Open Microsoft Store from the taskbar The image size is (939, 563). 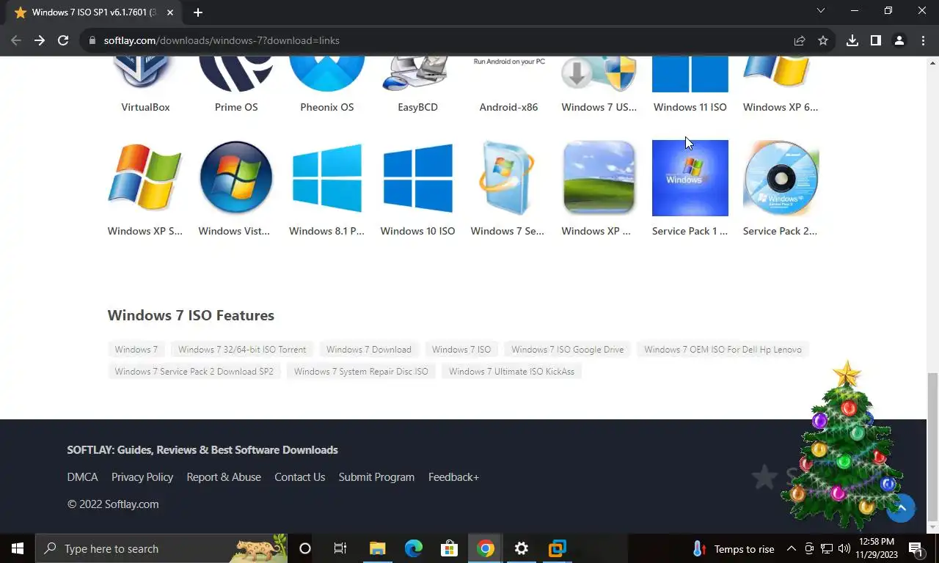click(449, 548)
